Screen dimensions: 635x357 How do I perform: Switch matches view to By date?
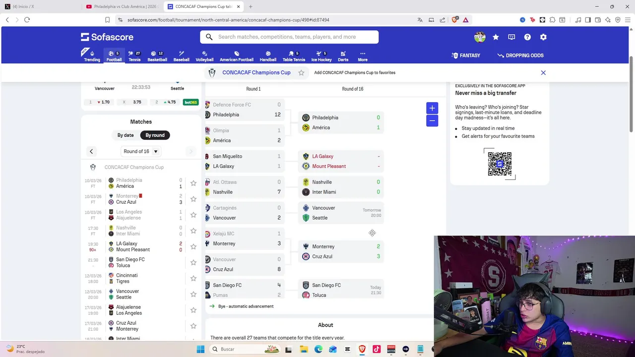[x=126, y=135]
